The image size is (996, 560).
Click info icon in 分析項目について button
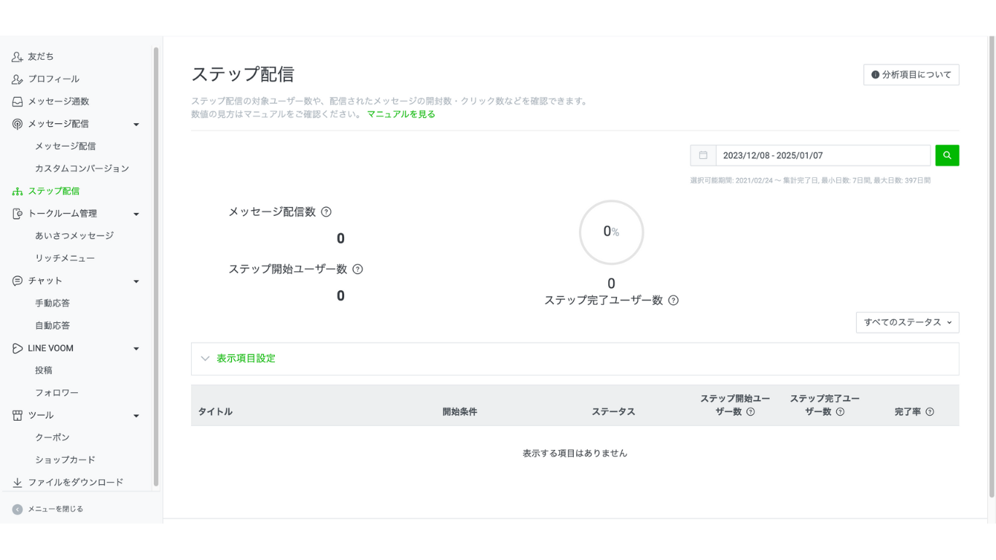click(x=875, y=75)
